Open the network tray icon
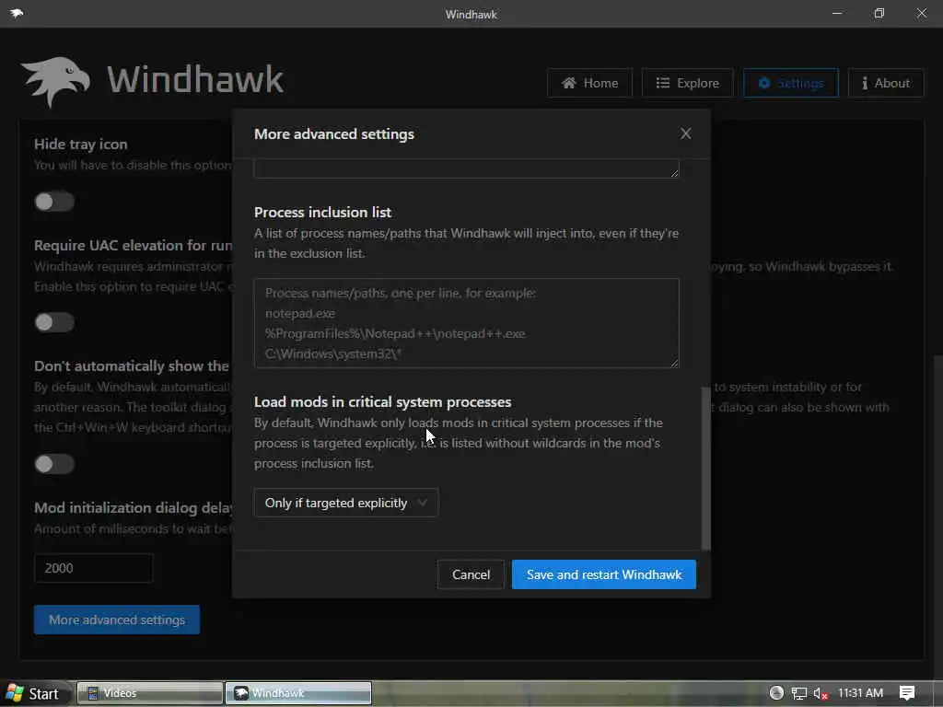Image resolution: width=943 pixels, height=707 pixels. 798,693
